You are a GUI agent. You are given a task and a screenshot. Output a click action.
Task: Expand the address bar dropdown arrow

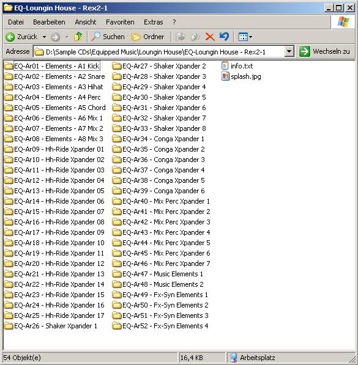click(x=289, y=51)
